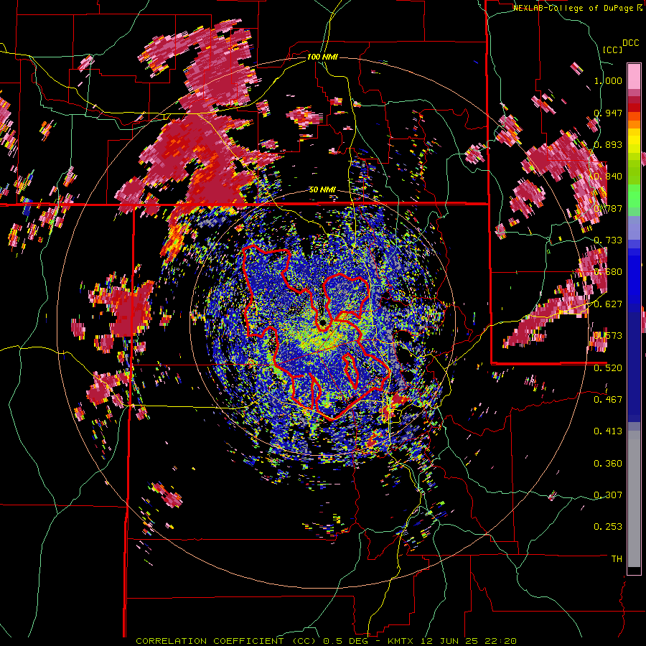This screenshot has height=646, width=646.
Task: Select the 0.307 scale label
Action: (x=608, y=495)
